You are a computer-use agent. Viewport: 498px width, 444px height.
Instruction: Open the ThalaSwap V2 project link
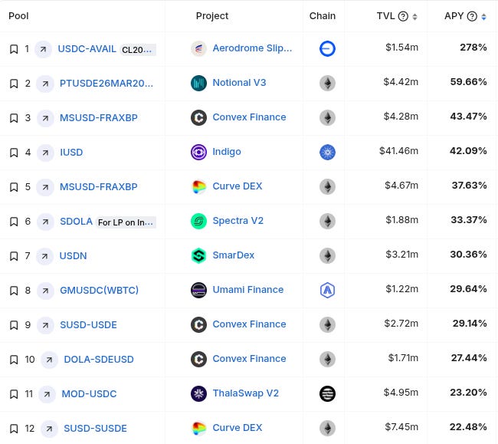tap(246, 393)
